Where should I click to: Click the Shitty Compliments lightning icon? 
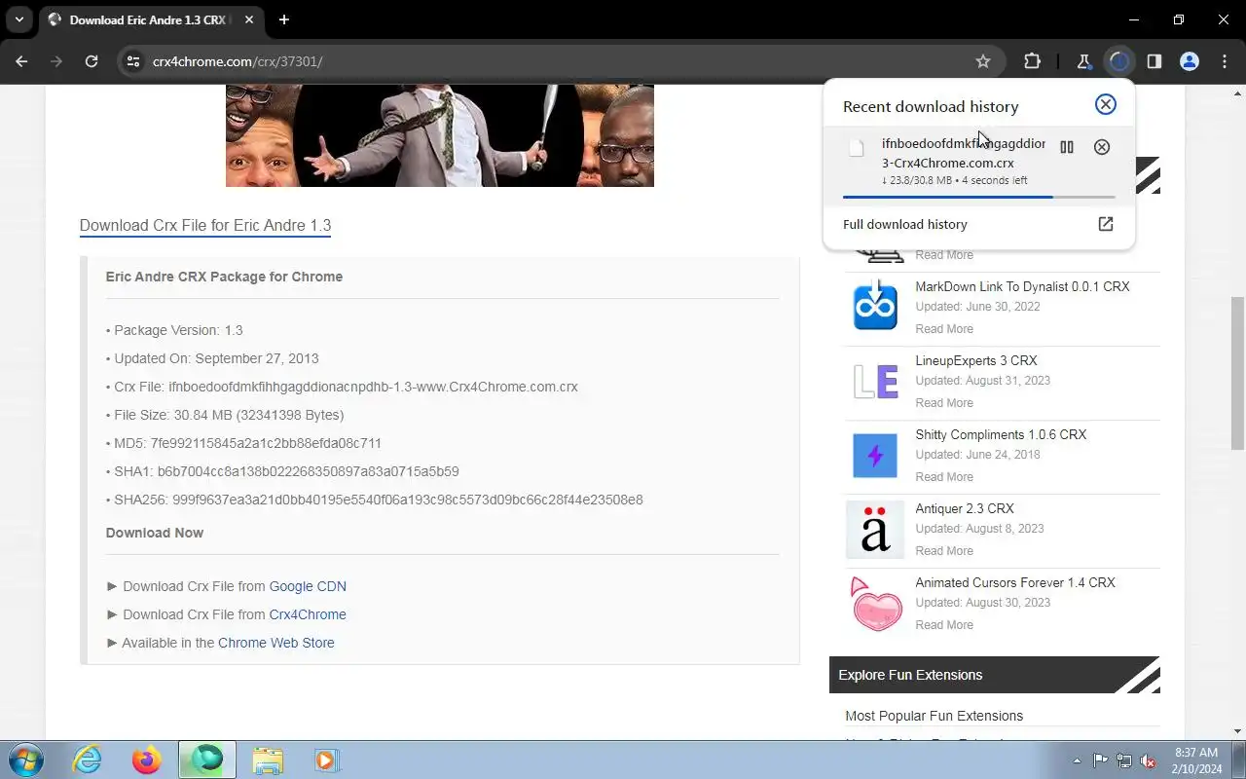point(875,455)
